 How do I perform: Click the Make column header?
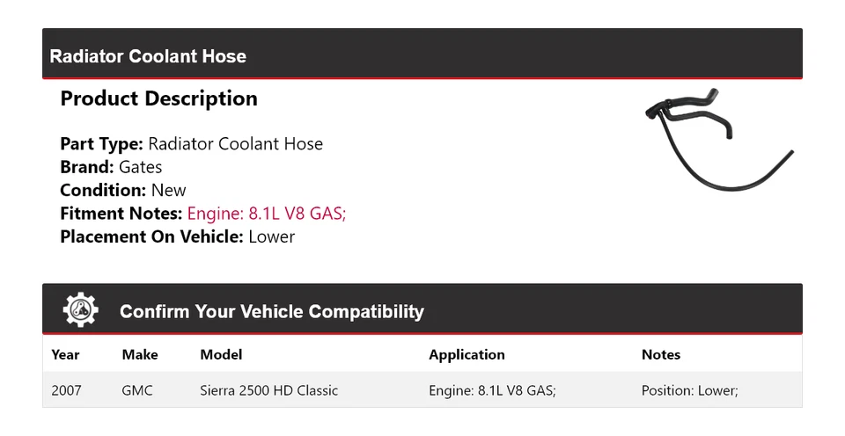140,355
